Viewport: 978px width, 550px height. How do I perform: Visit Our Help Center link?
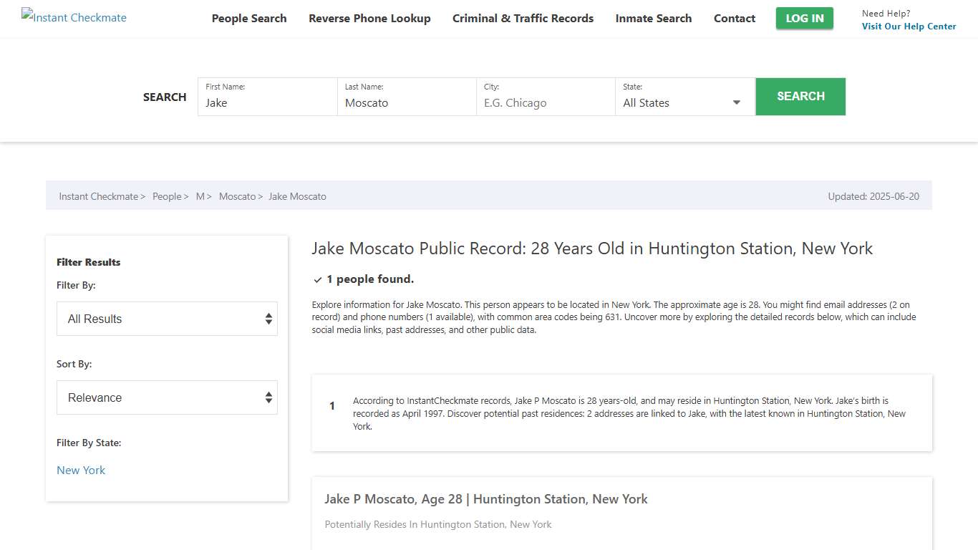click(x=909, y=26)
